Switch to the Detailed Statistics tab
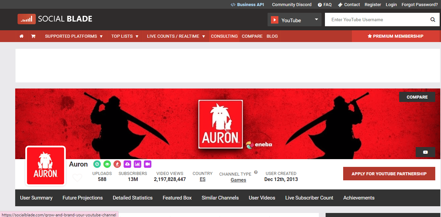Viewport: 441px width, 217px height. [133, 198]
